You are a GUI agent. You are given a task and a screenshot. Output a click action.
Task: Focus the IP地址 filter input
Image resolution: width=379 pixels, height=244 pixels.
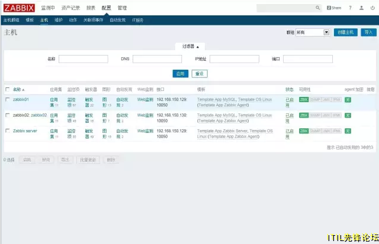coord(235,59)
